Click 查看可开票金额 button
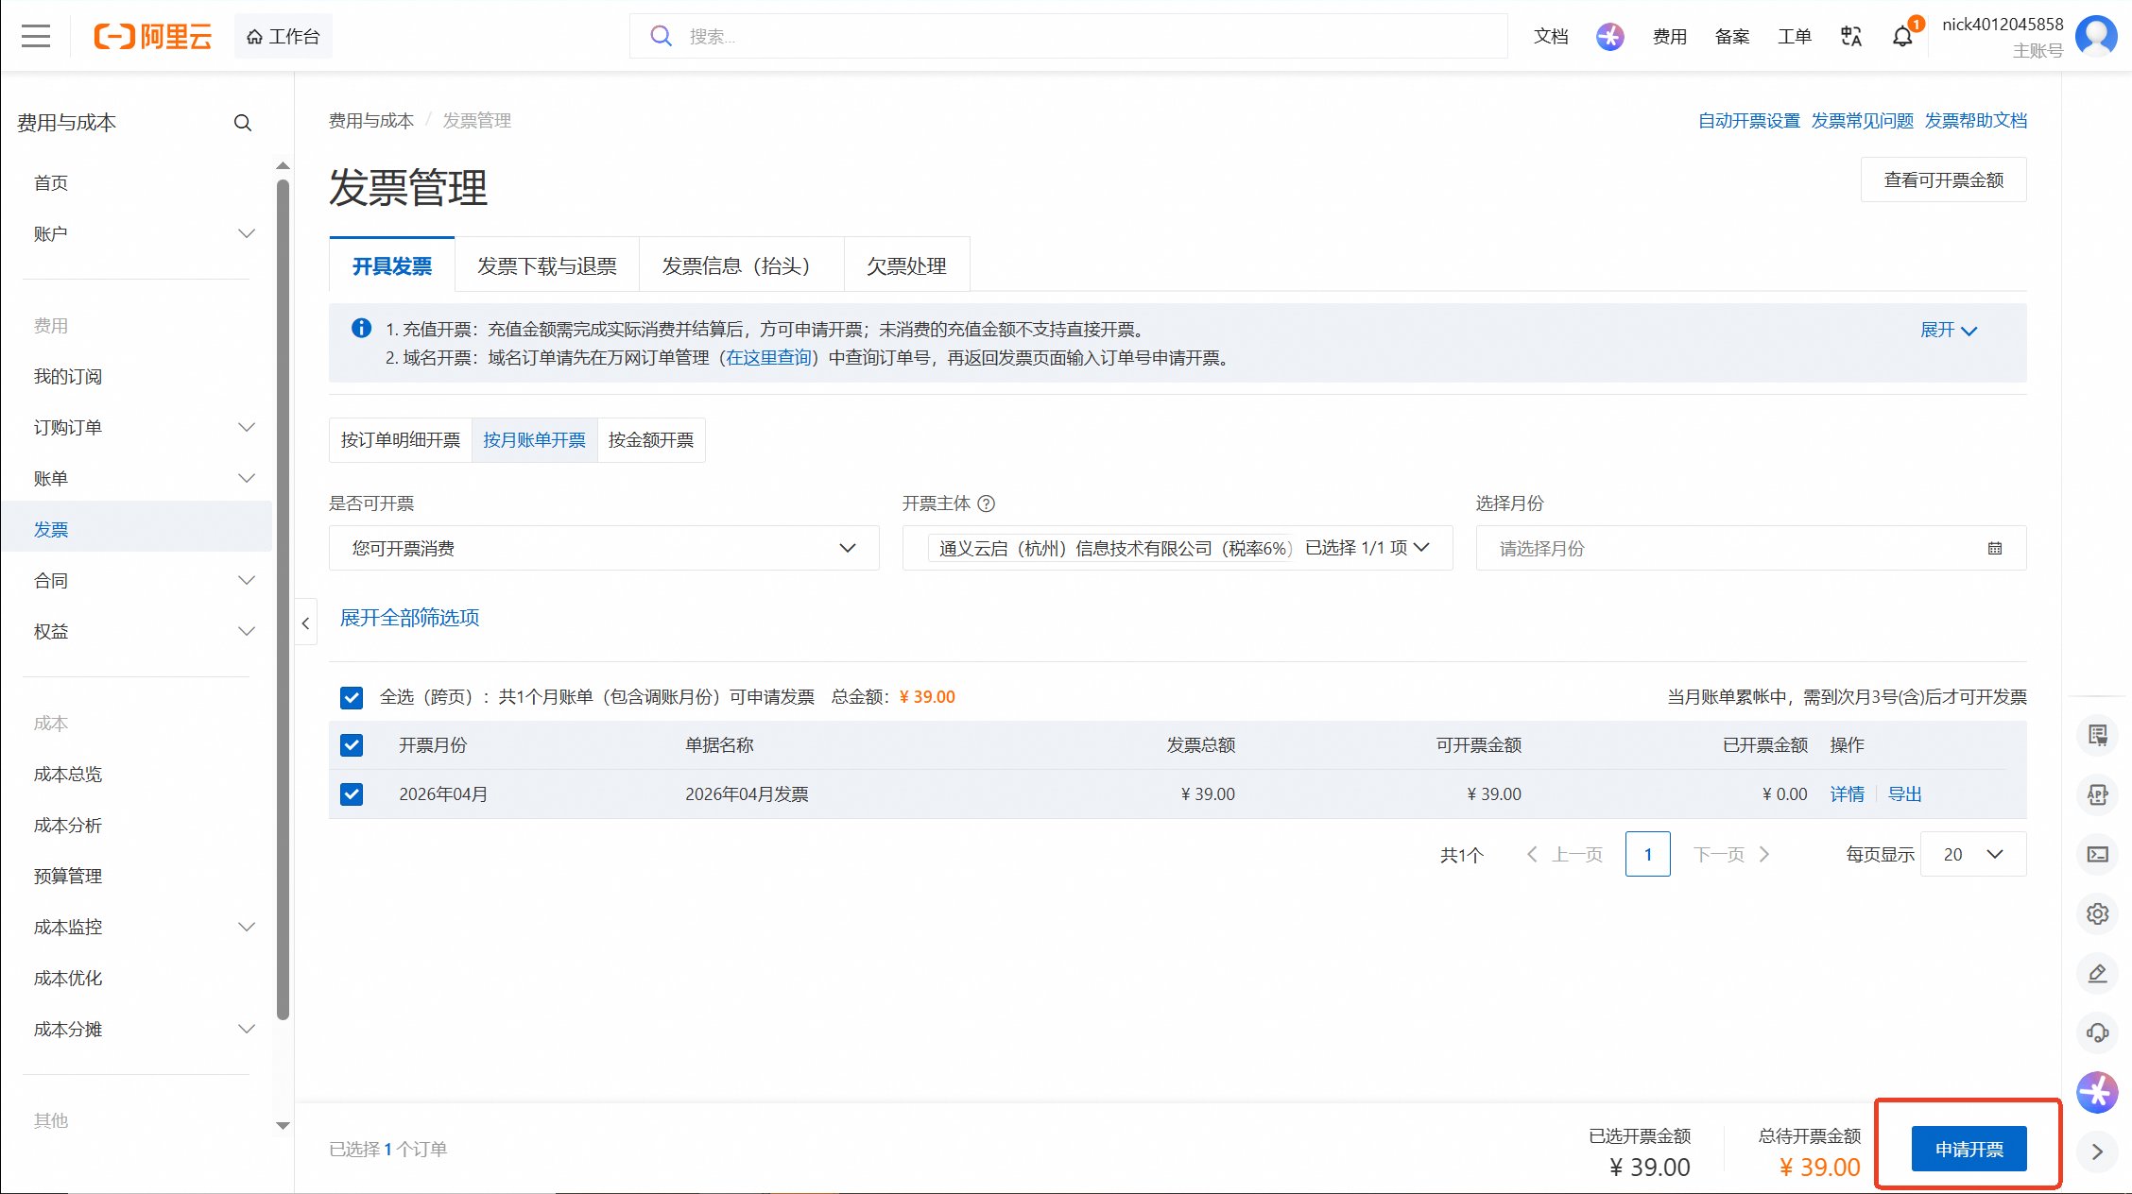Viewport: 2132px width, 1194px height. [x=1943, y=179]
